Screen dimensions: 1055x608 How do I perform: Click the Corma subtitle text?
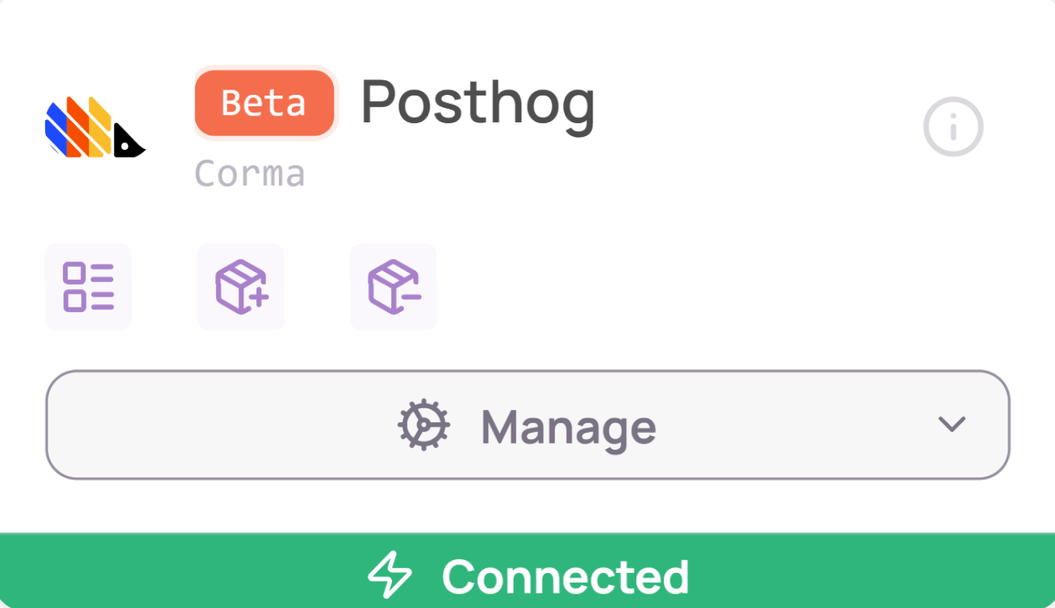click(250, 174)
